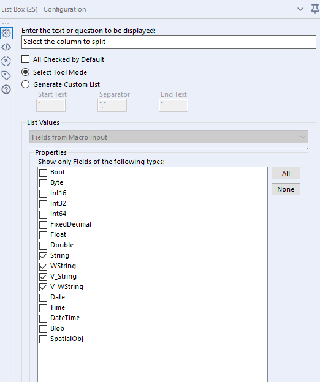This screenshot has height=382, width=320.
Task: Open Fields from Macro Input dropdown
Action: (169, 137)
